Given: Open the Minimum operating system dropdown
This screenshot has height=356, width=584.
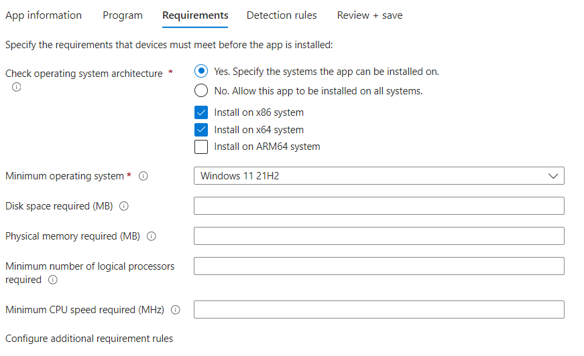Looking at the screenshot, I should pos(379,176).
